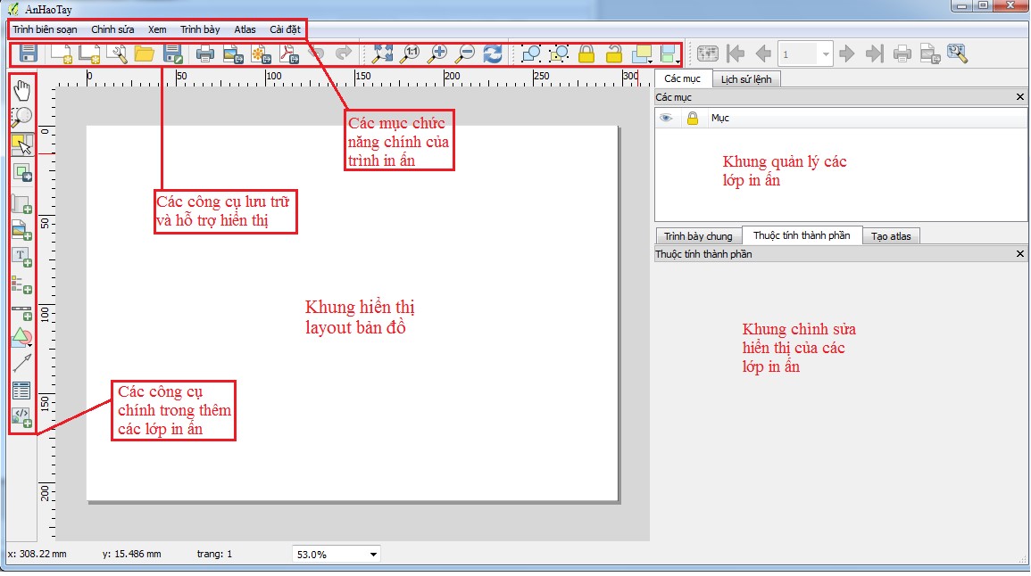Open the Atlas menu
The height and width of the screenshot is (576, 1031).
[x=245, y=29]
